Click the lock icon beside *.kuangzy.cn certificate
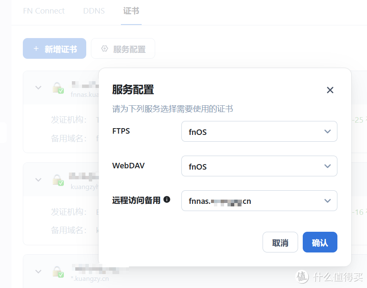 click(57, 272)
